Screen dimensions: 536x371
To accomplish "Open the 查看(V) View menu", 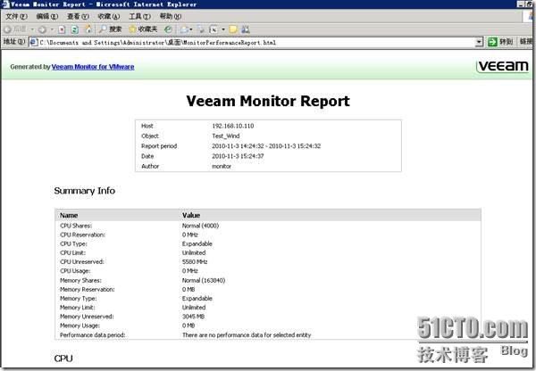I will [78, 16].
